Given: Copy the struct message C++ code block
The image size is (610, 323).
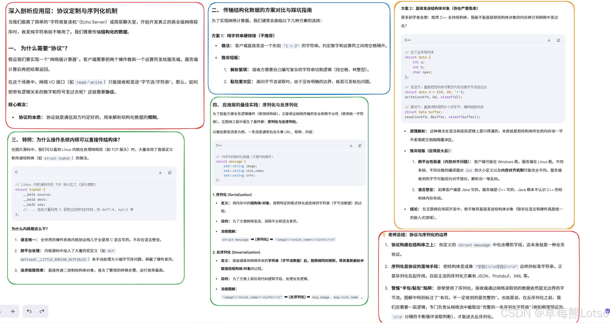Looking at the screenshot, I should point(360,146).
